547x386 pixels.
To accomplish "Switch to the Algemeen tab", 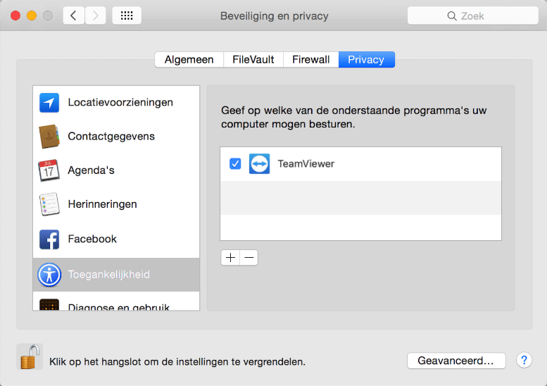I will click(x=189, y=60).
